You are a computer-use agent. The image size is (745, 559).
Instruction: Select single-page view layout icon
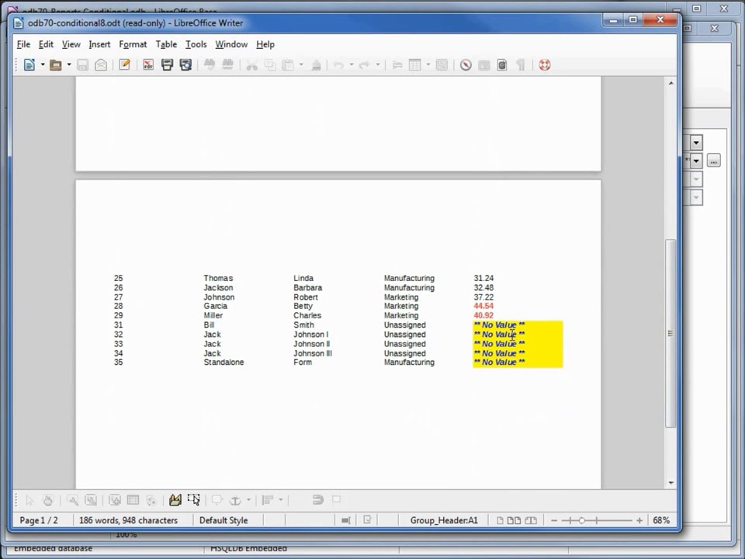(500, 520)
